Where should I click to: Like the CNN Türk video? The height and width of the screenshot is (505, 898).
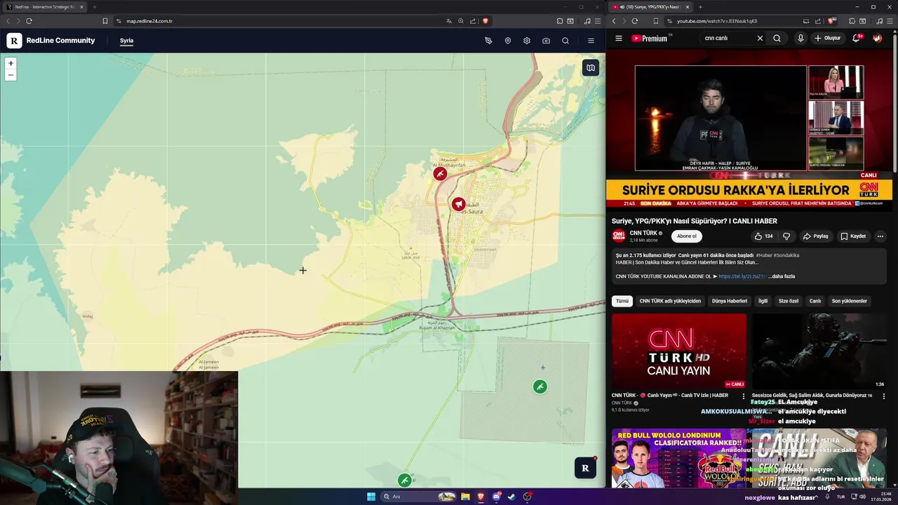click(x=763, y=236)
